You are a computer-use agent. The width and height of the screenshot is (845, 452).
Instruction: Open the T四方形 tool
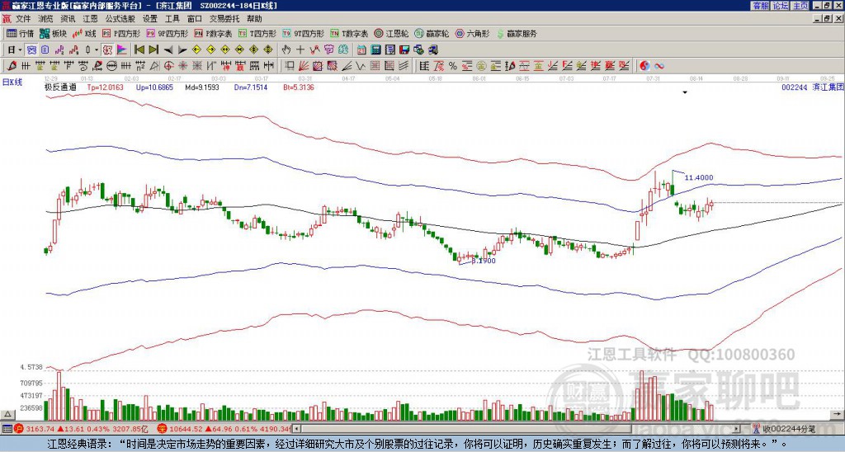257,33
